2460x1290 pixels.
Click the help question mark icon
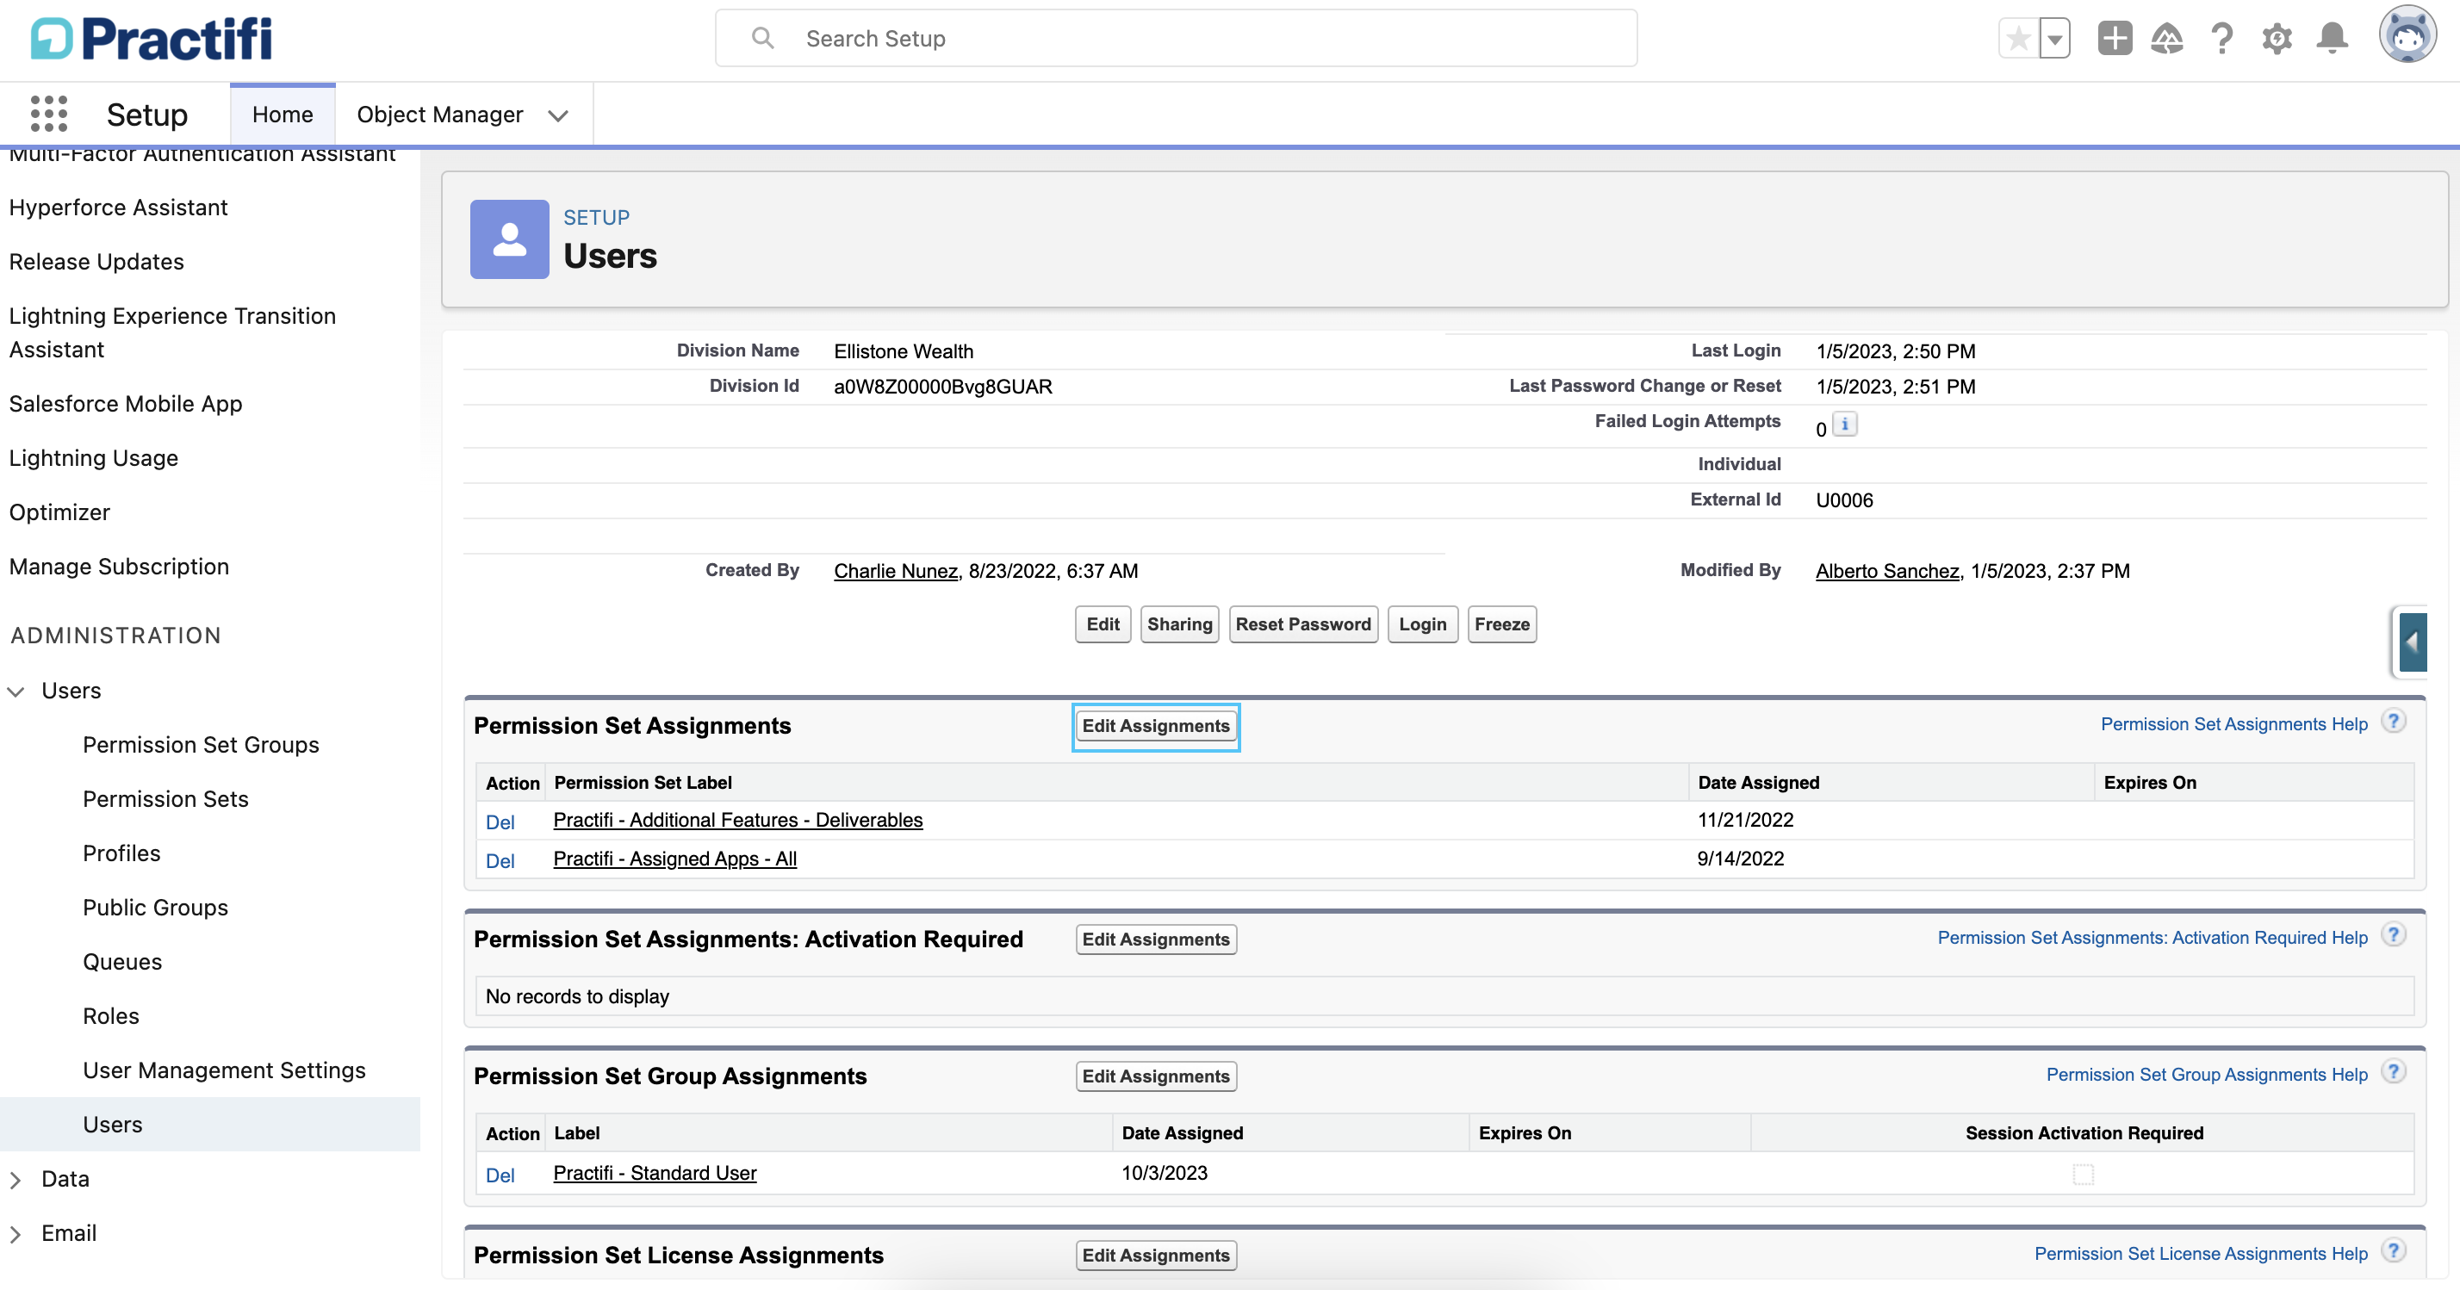click(x=2222, y=38)
